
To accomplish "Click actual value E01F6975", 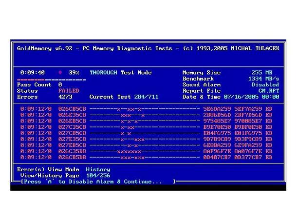I will (x=248, y=133).
